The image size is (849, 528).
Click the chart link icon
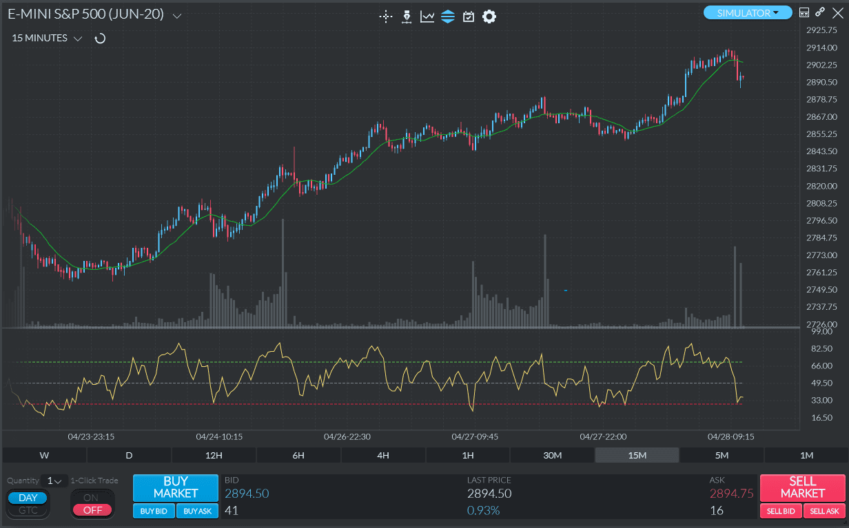tap(820, 12)
